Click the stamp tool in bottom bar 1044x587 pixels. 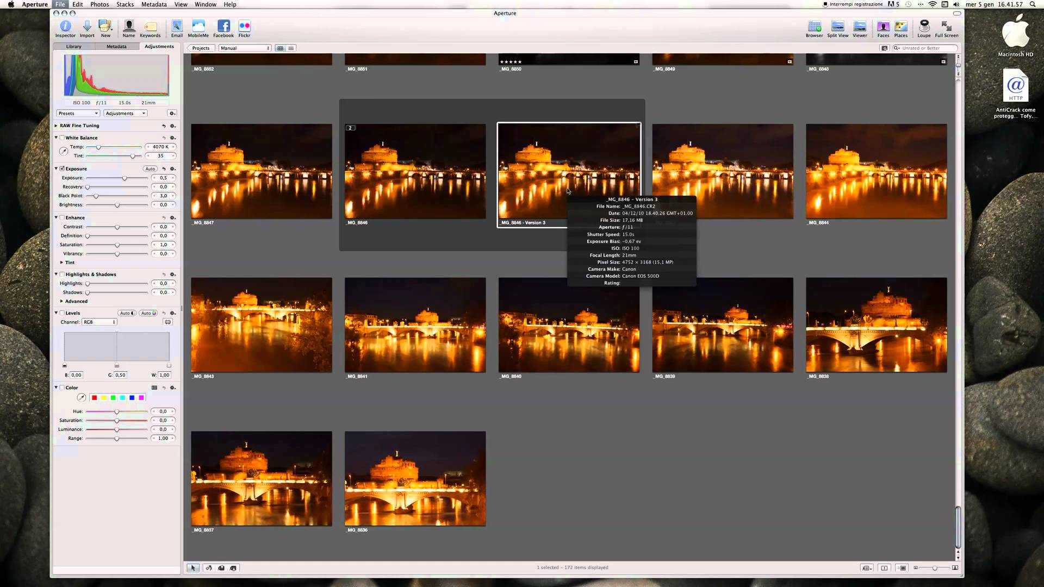point(233,568)
